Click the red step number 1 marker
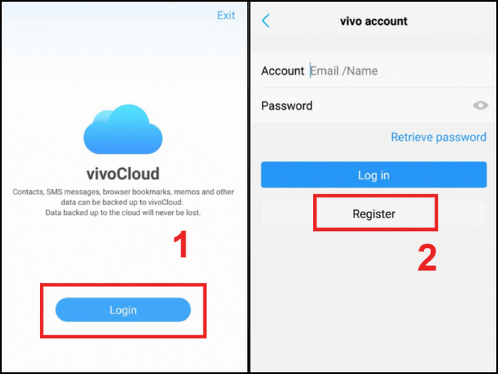498x374 pixels. click(x=181, y=244)
